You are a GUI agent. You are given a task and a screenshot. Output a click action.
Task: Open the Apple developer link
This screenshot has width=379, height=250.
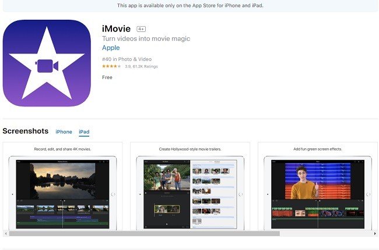pos(111,48)
